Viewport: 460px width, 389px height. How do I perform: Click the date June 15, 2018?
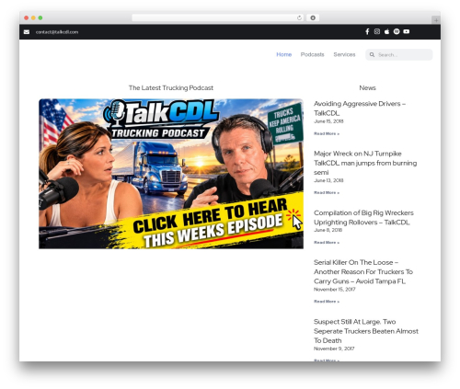click(328, 121)
